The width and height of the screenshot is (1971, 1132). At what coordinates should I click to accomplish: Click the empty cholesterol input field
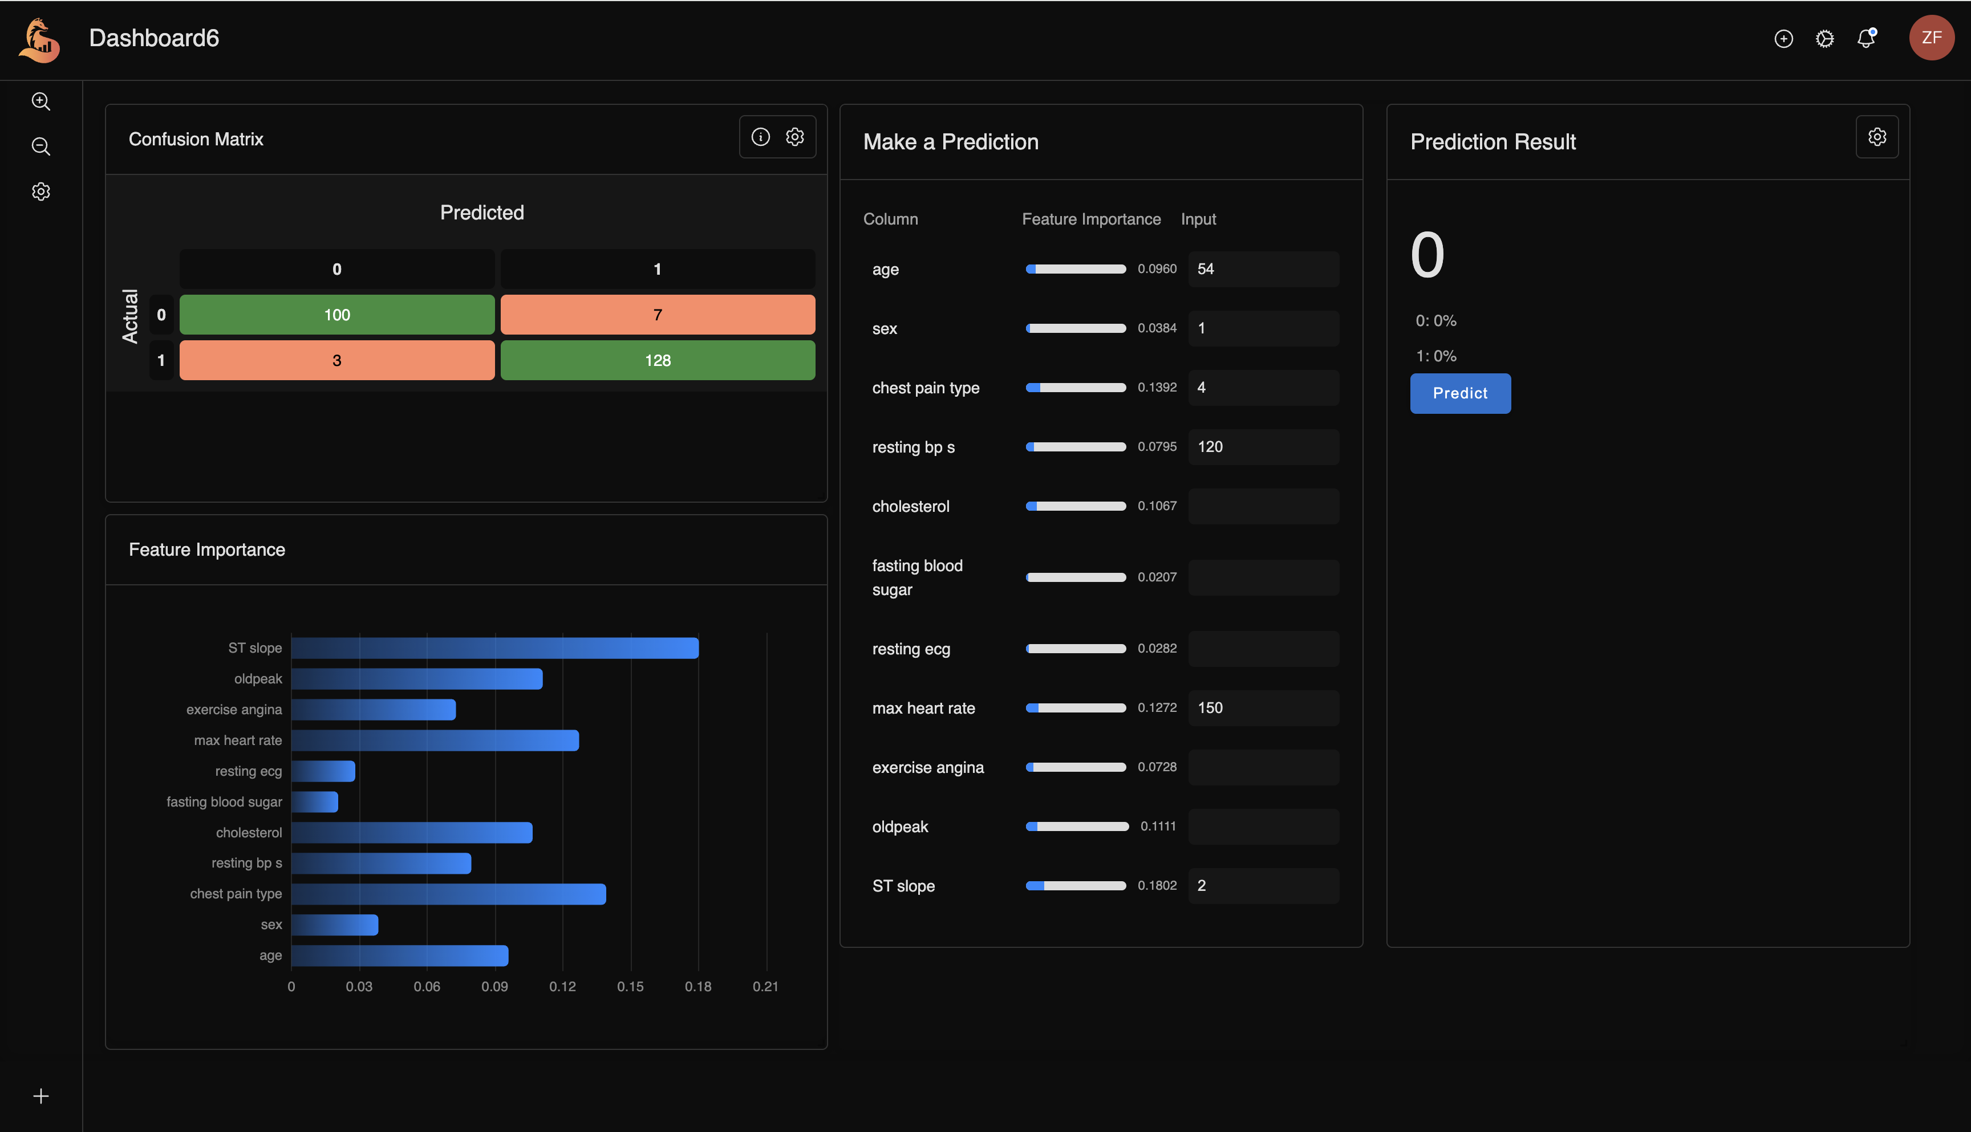[1263, 506]
